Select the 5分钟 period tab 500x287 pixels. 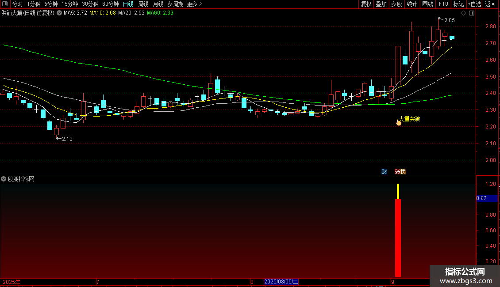(51, 4)
